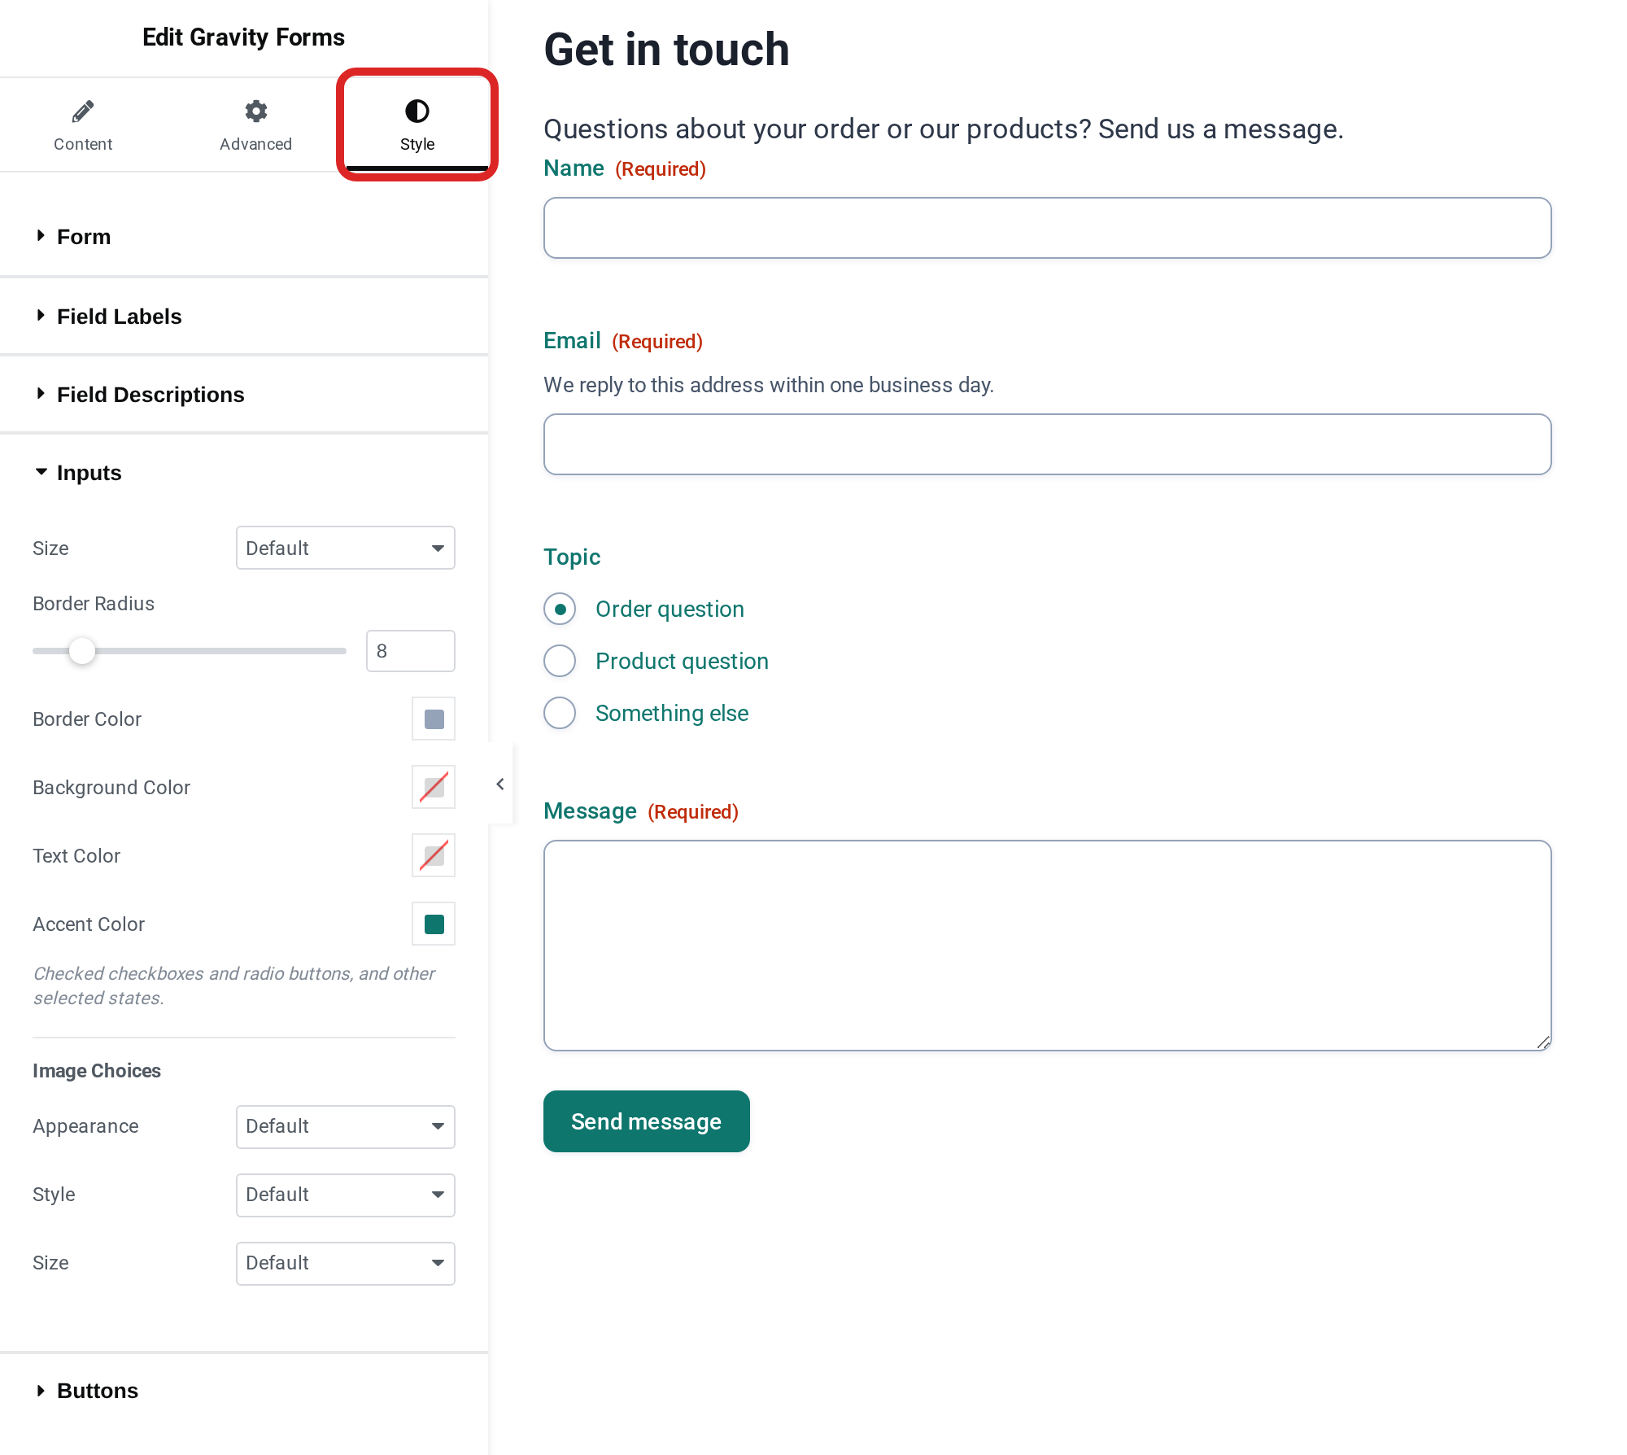Screen dimensions: 1627x1455
Task: Switch to the Style tab
Action: point(417,125)
